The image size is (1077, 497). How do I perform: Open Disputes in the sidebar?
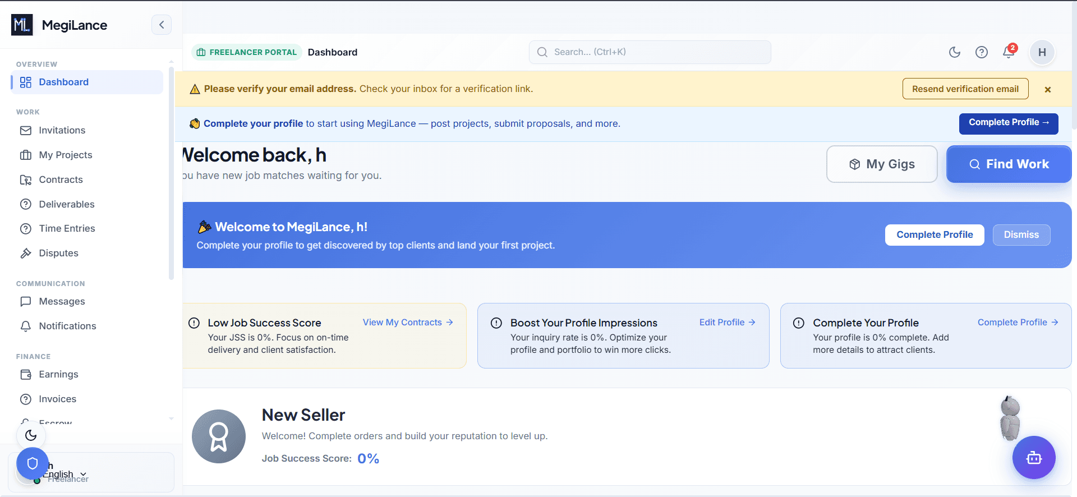point(87,253)
